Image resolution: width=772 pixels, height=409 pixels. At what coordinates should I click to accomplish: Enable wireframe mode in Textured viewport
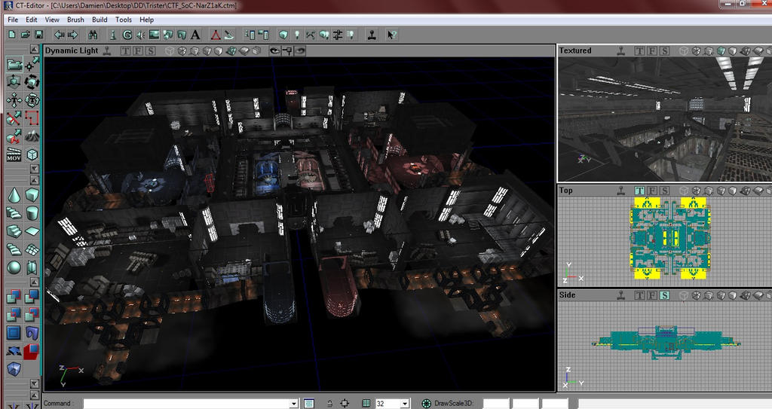point(684,50)
